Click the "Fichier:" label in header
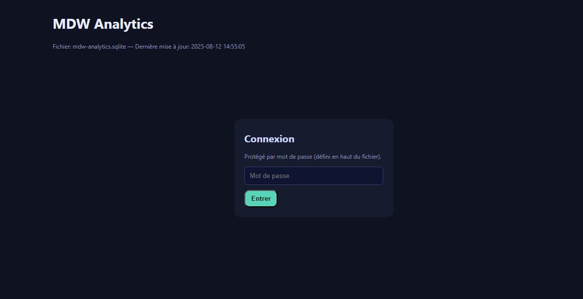The height and width of the screenshot is (299, 583). (x=62, y=47)
